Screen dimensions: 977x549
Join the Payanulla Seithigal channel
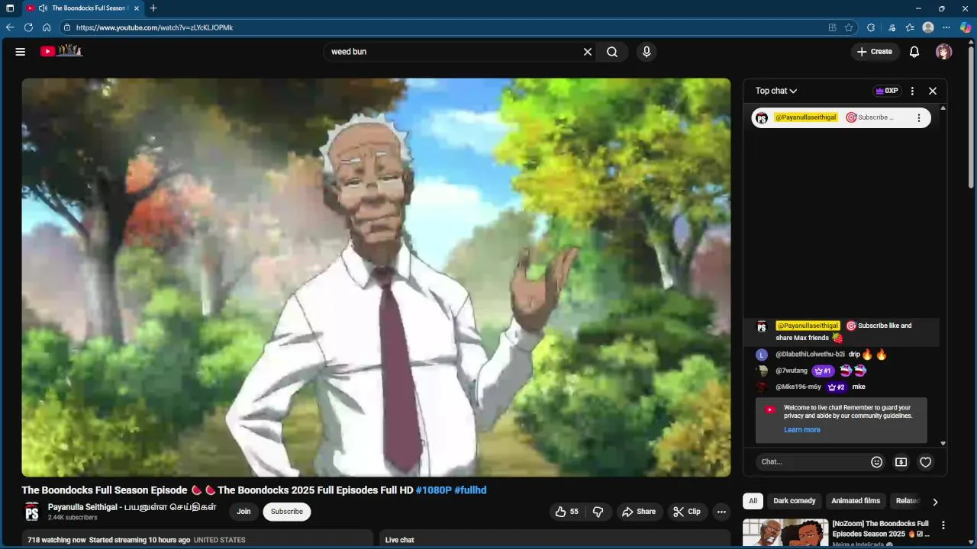pyautogui.click(x=243, y=512)
